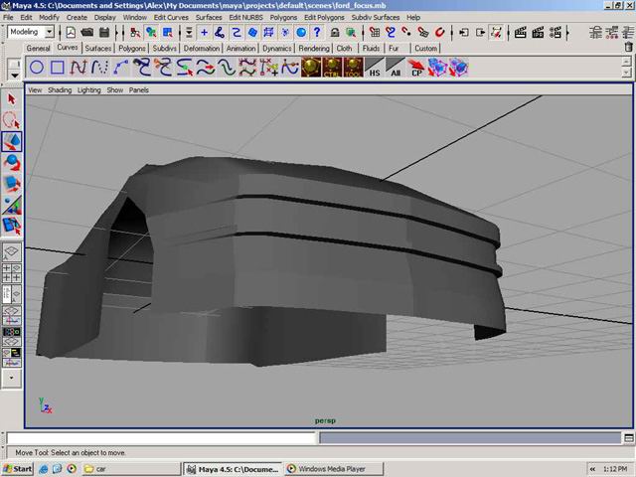636x477 pixels.
Task: Click the Windows Start button
Action: [x=18, y=468]
